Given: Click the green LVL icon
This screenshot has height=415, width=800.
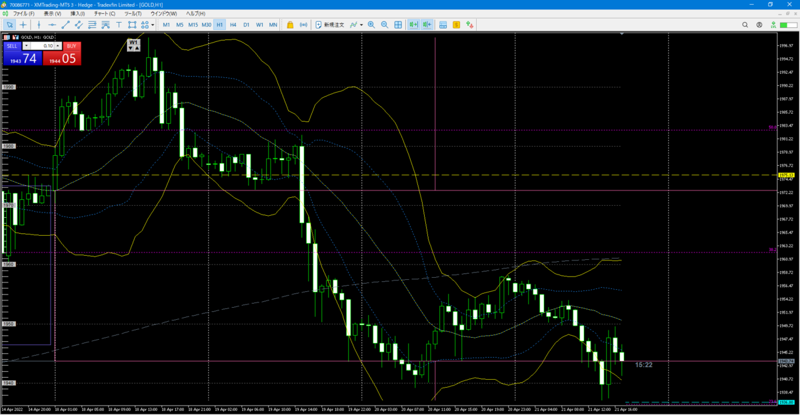Looking at the screenshot, I should [x=773, y=25].
